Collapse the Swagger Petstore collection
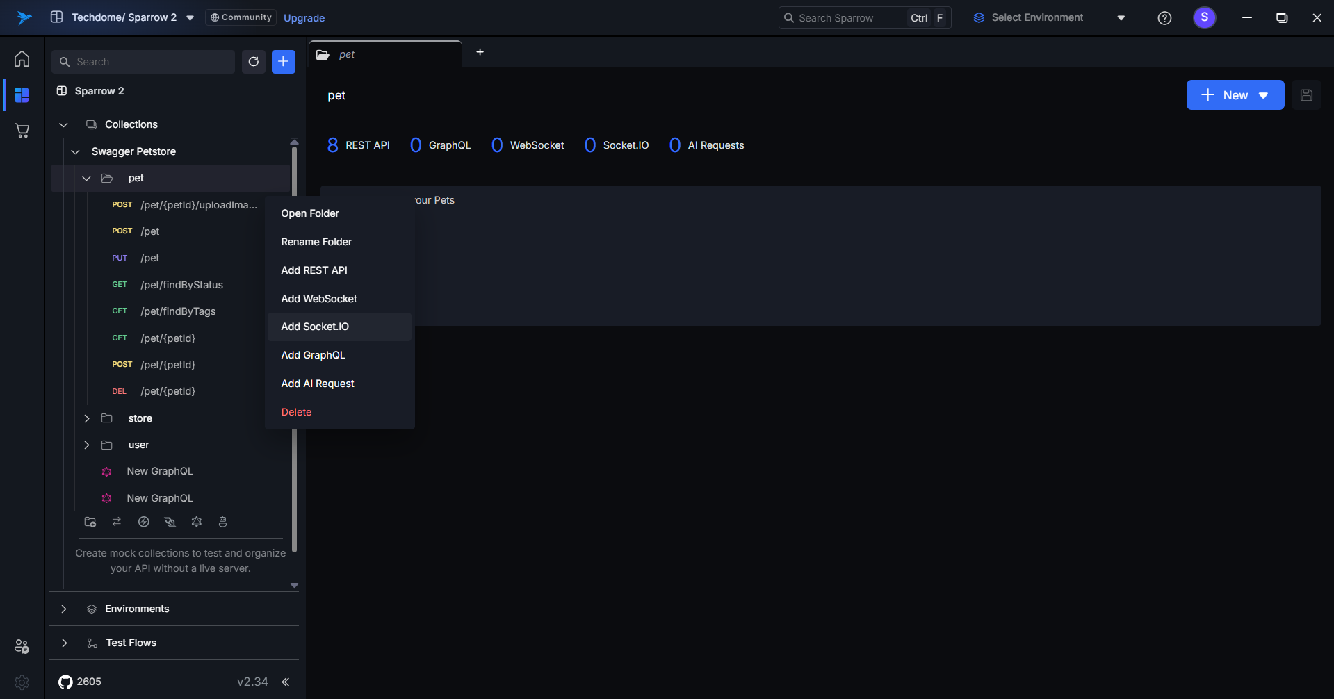Image resolution: width=1334 pixels, height=699 pixels. pos(76,151)
